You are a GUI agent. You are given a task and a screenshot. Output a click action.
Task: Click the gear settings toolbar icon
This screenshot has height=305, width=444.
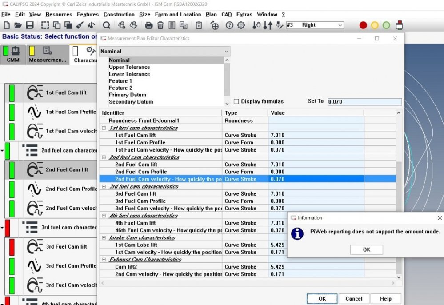[241, 25]
